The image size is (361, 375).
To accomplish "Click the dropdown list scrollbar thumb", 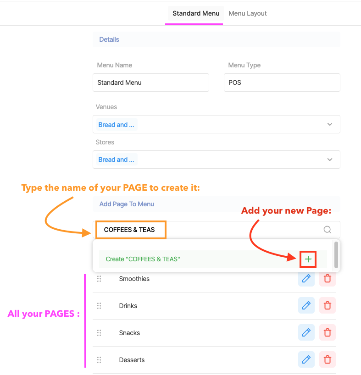I will click(x=336, y=255).
